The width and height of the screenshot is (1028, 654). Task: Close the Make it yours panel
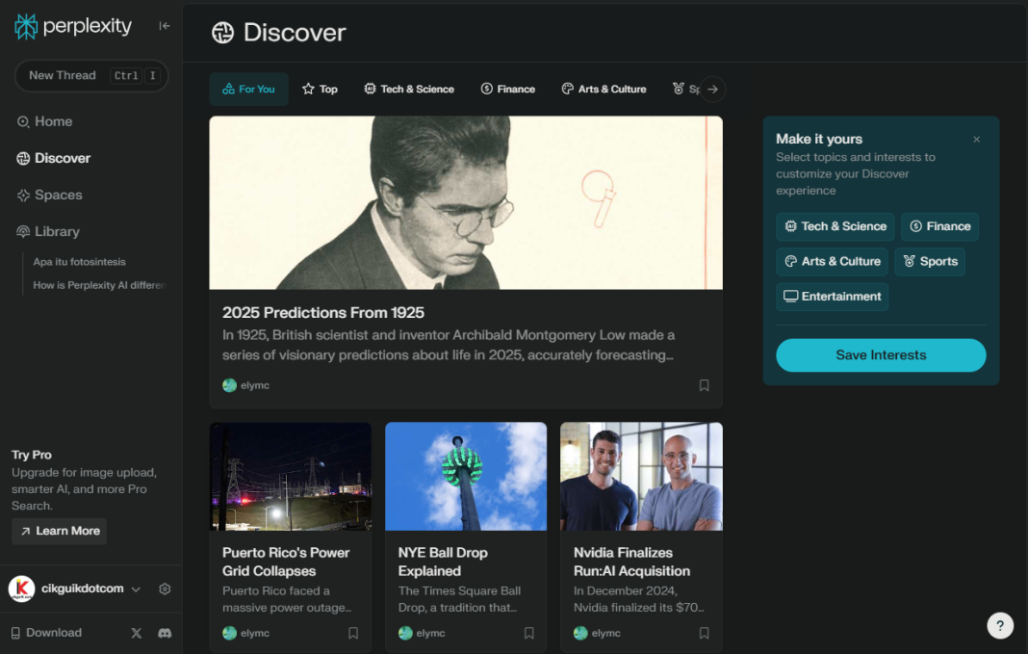click(977, 139)
